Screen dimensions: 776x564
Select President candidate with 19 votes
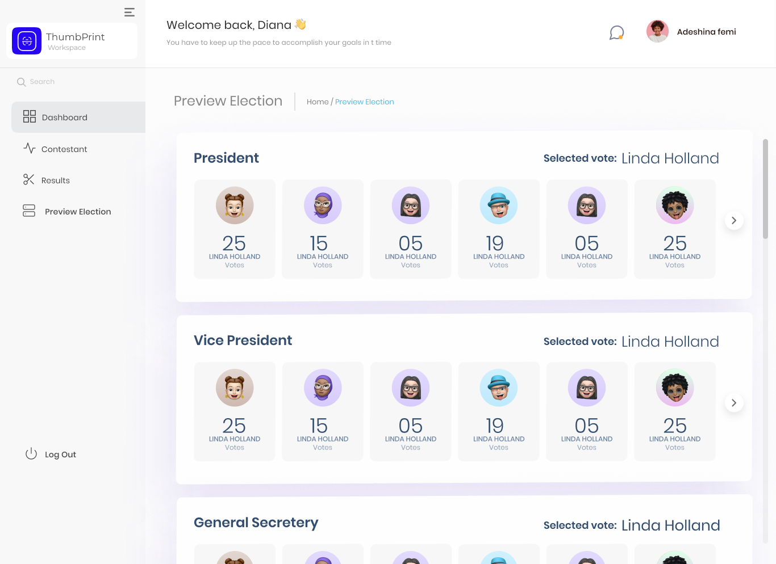click(499, 229)
